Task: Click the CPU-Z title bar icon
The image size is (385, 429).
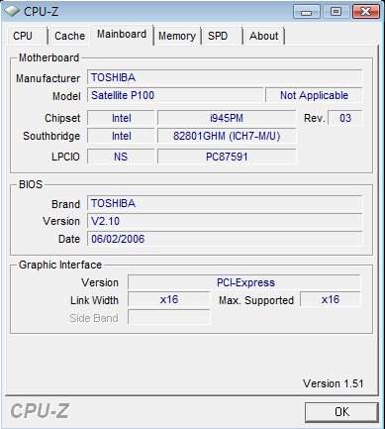Action: click(12, 12)
